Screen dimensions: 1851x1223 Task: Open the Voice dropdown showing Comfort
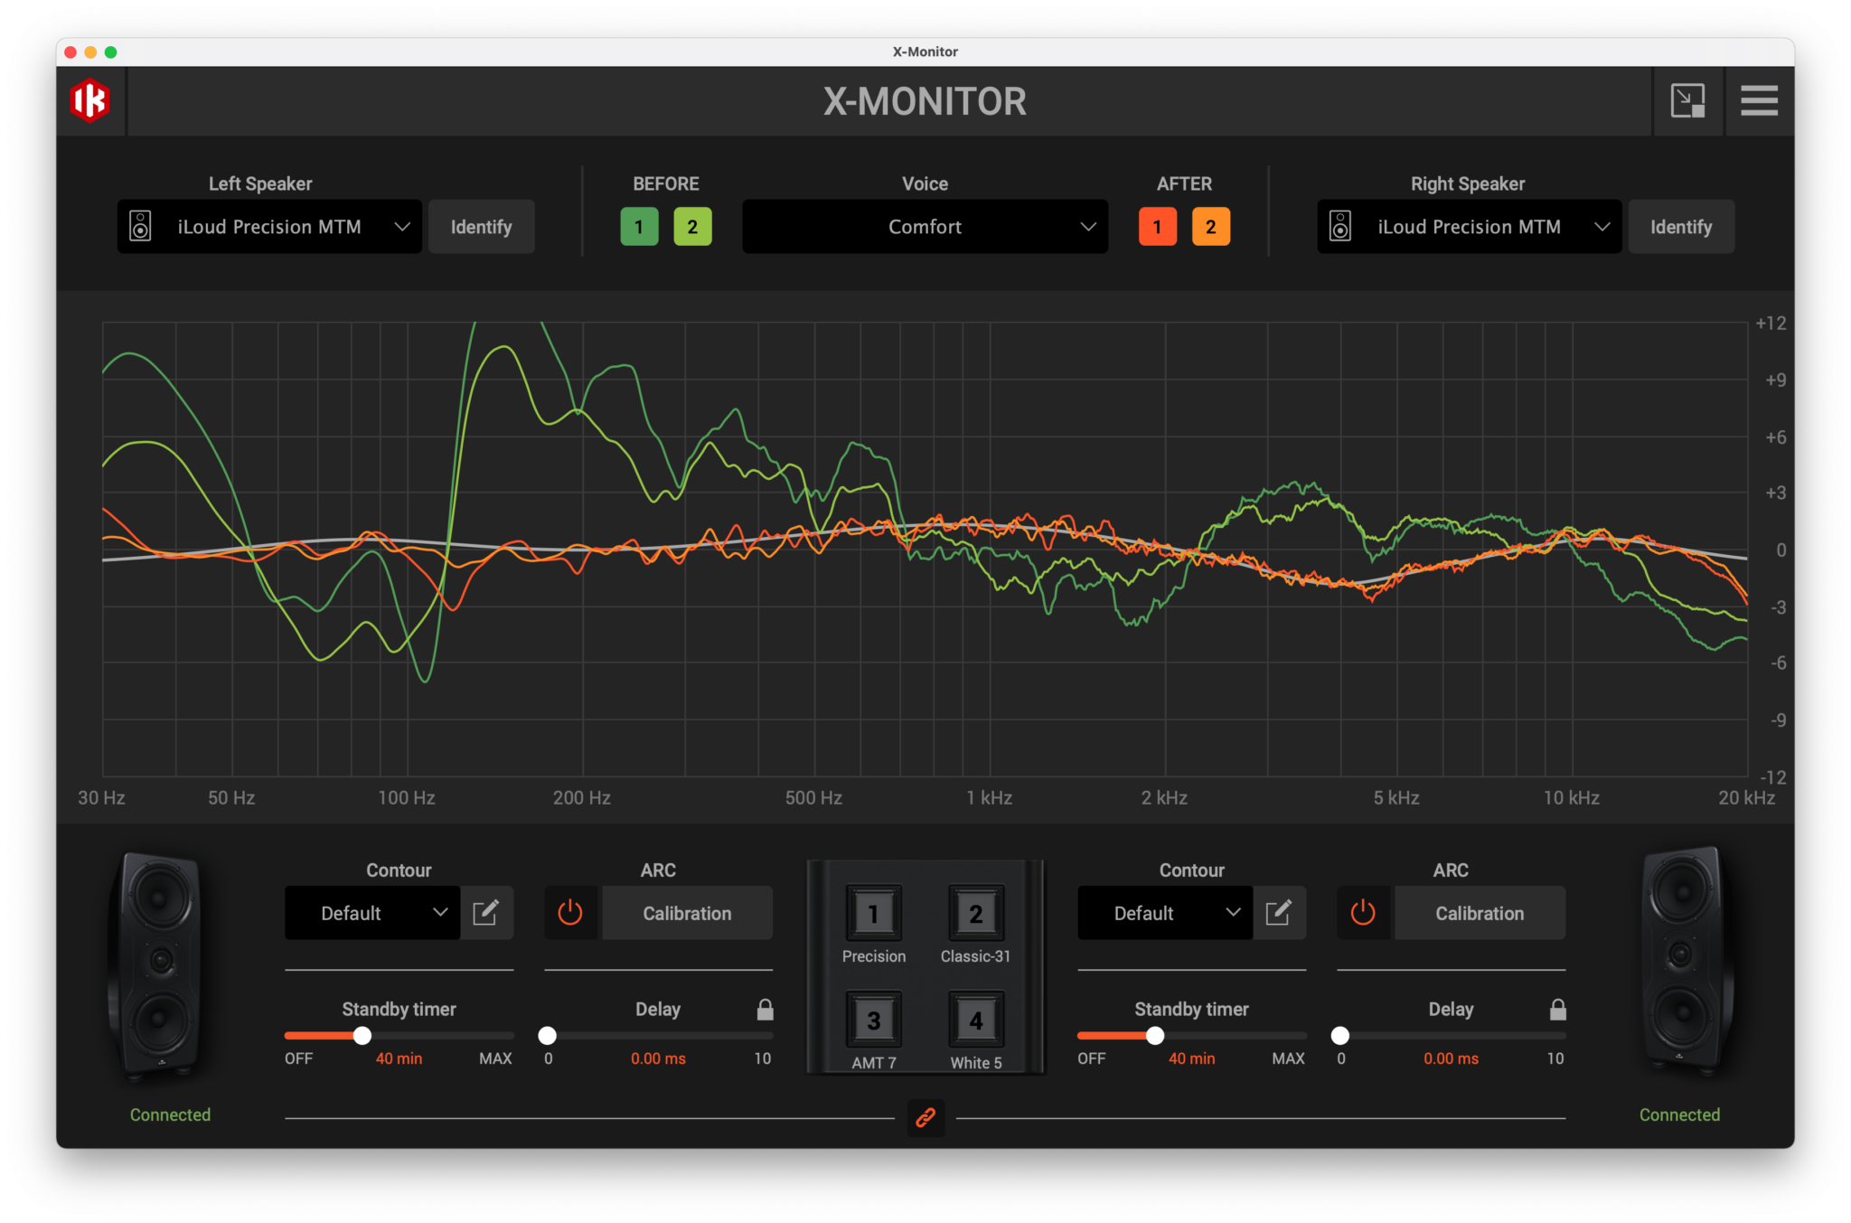924,226
